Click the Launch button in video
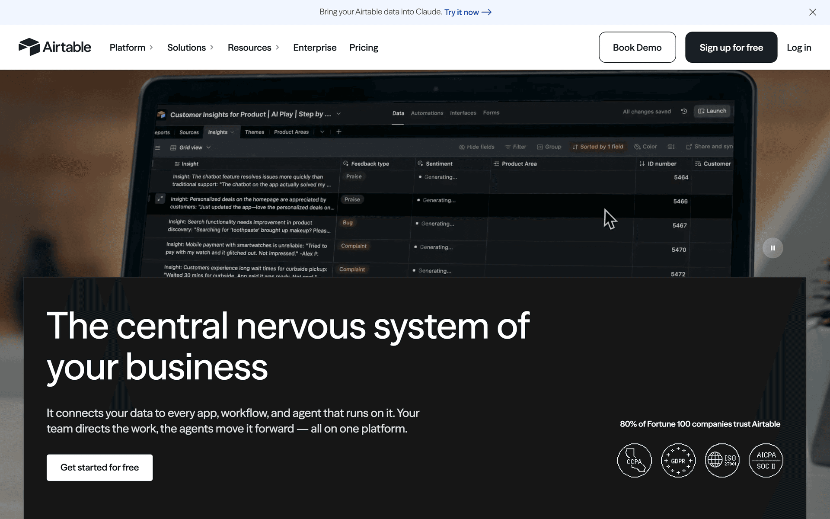The image size is (830, 519). tap(712, 111)
